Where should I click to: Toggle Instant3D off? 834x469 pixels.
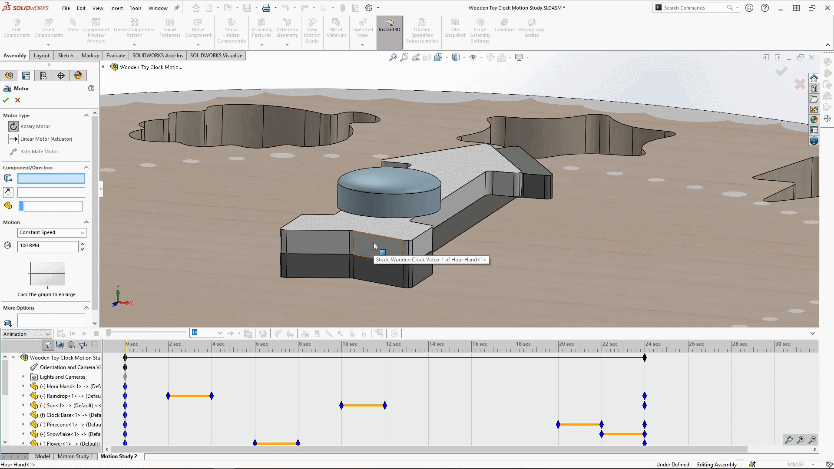pyautogui.click(x=389, y=27)
